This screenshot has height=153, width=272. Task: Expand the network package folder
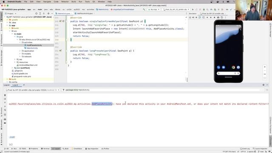point(20,57)
